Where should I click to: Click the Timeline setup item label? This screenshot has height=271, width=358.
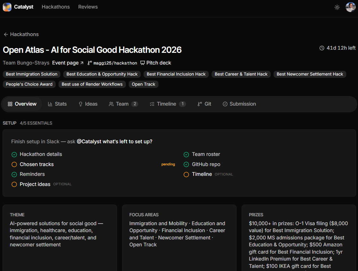pyautogui.click(x=202, y=174)
